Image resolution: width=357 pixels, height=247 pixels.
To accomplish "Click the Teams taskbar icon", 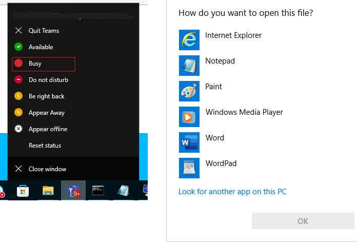I will (x=73, y=191).
